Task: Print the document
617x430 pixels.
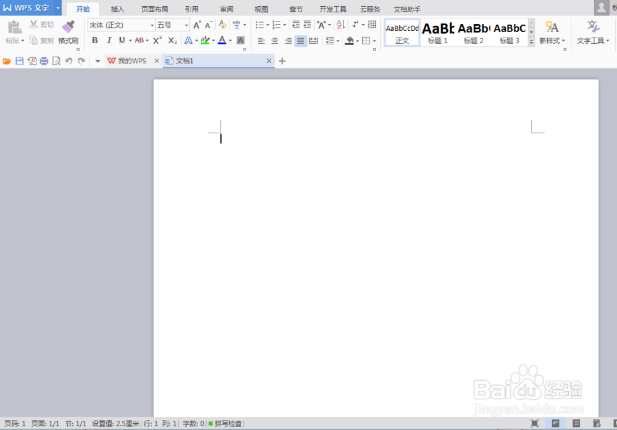Action: click(44, 61)
